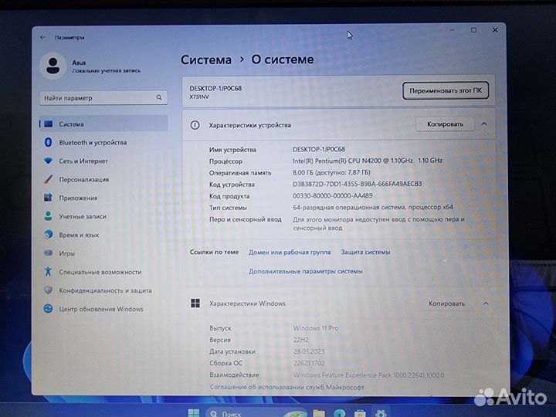Click the Bluetooth icon in sidebar
Viewport: 556px width, 417px height.
[x=48, y=143]
